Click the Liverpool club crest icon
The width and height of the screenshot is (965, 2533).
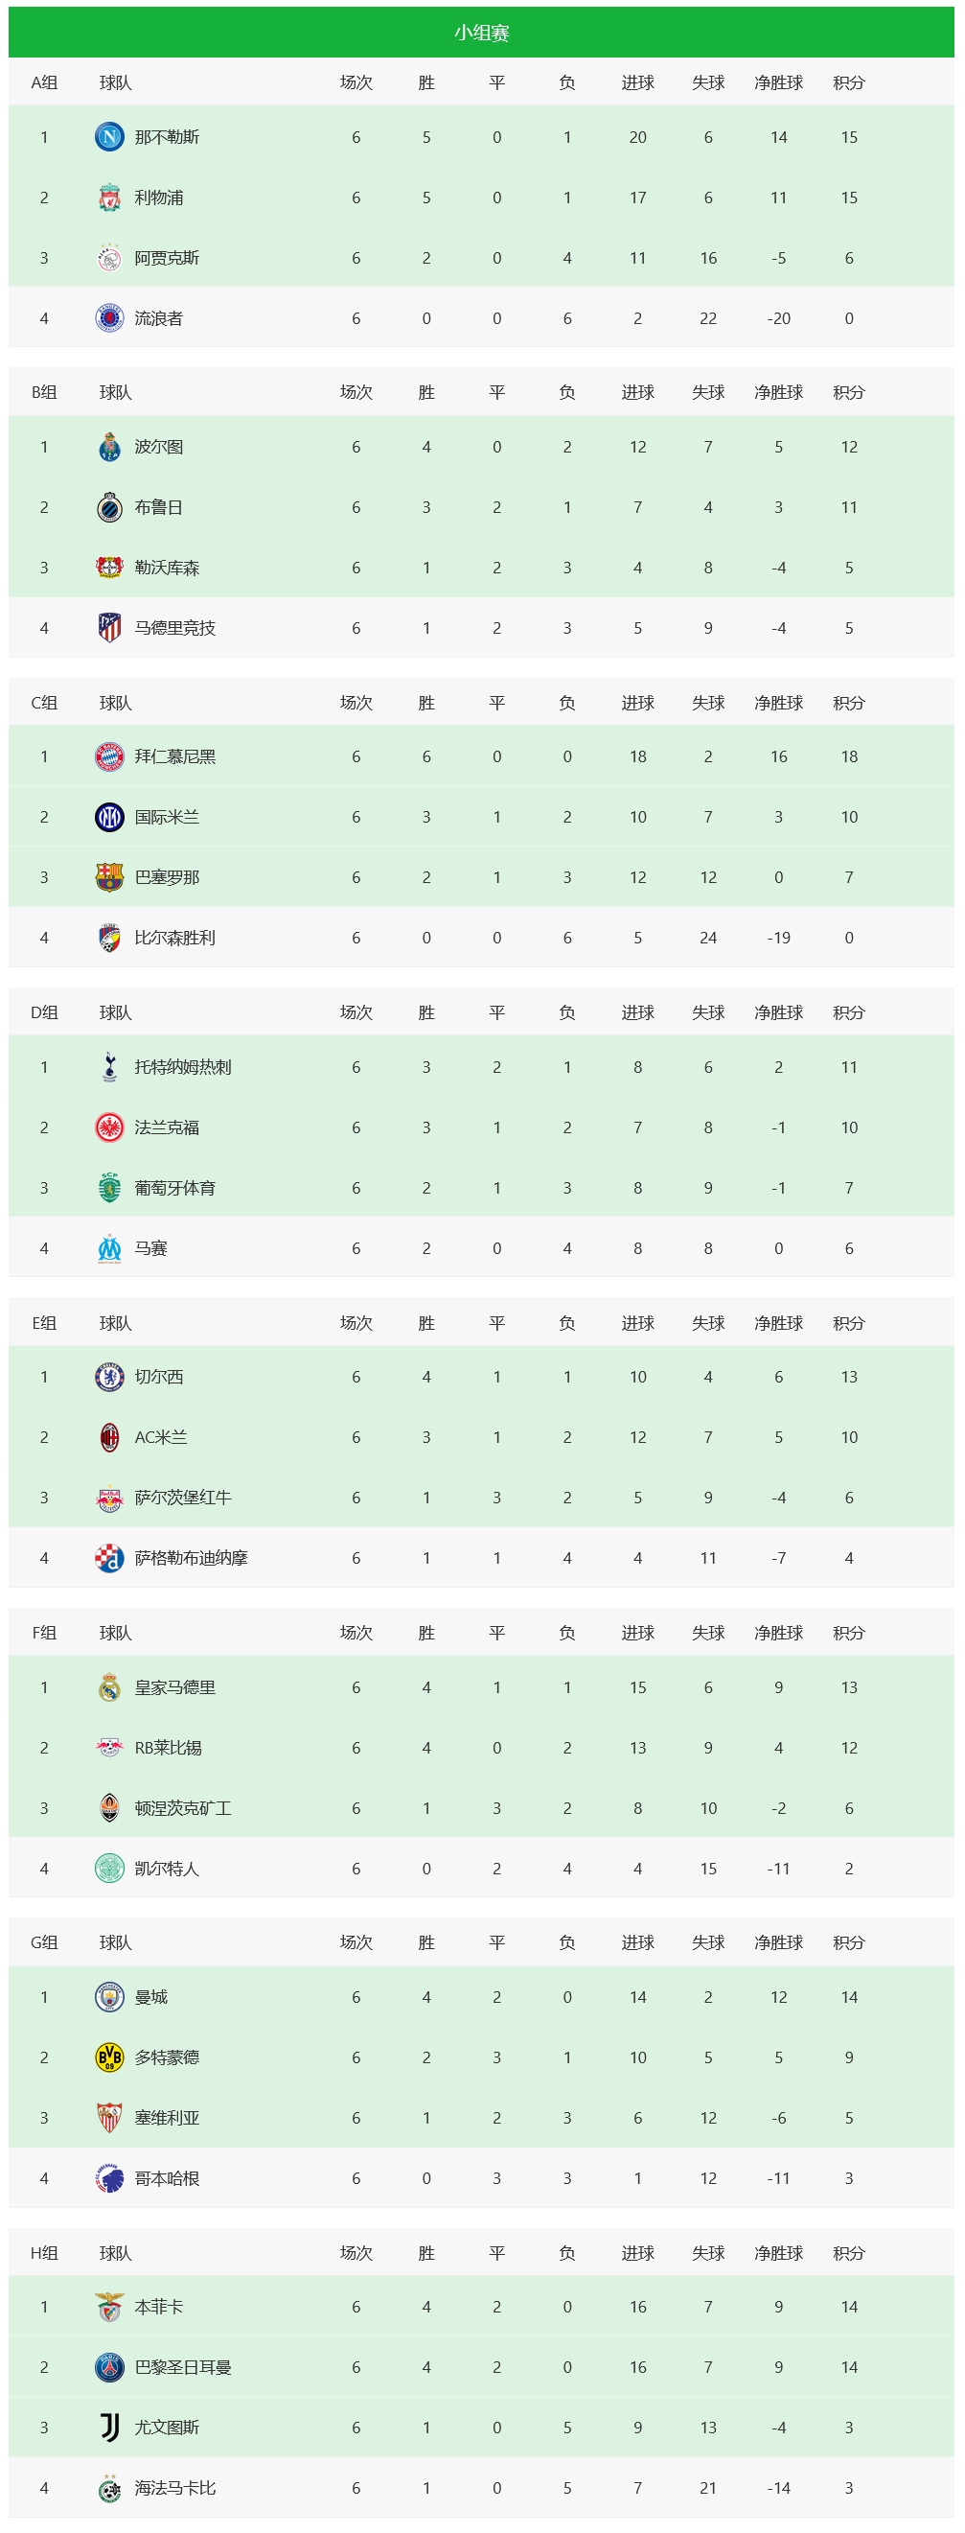click(x=109, y=198)
